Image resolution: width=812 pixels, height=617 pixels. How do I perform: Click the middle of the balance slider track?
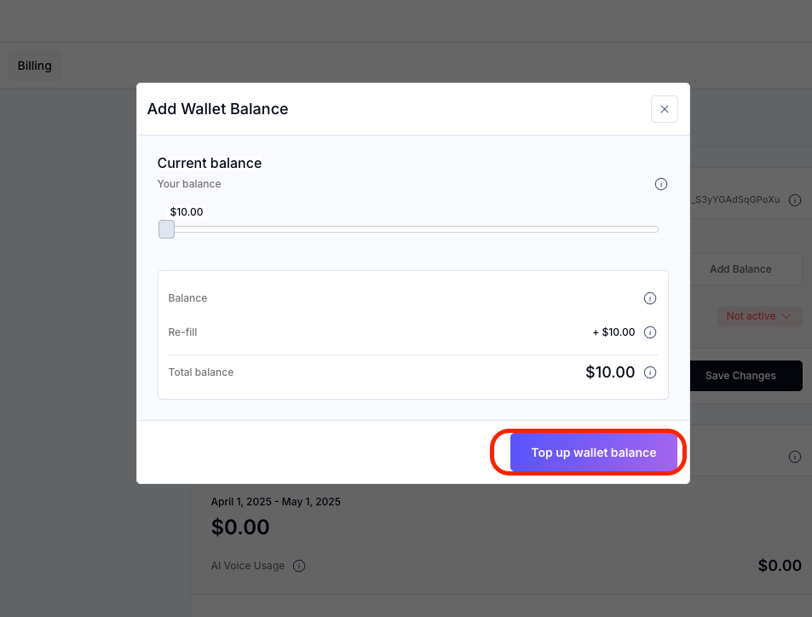pyautogui.click(x=412, y=229)
